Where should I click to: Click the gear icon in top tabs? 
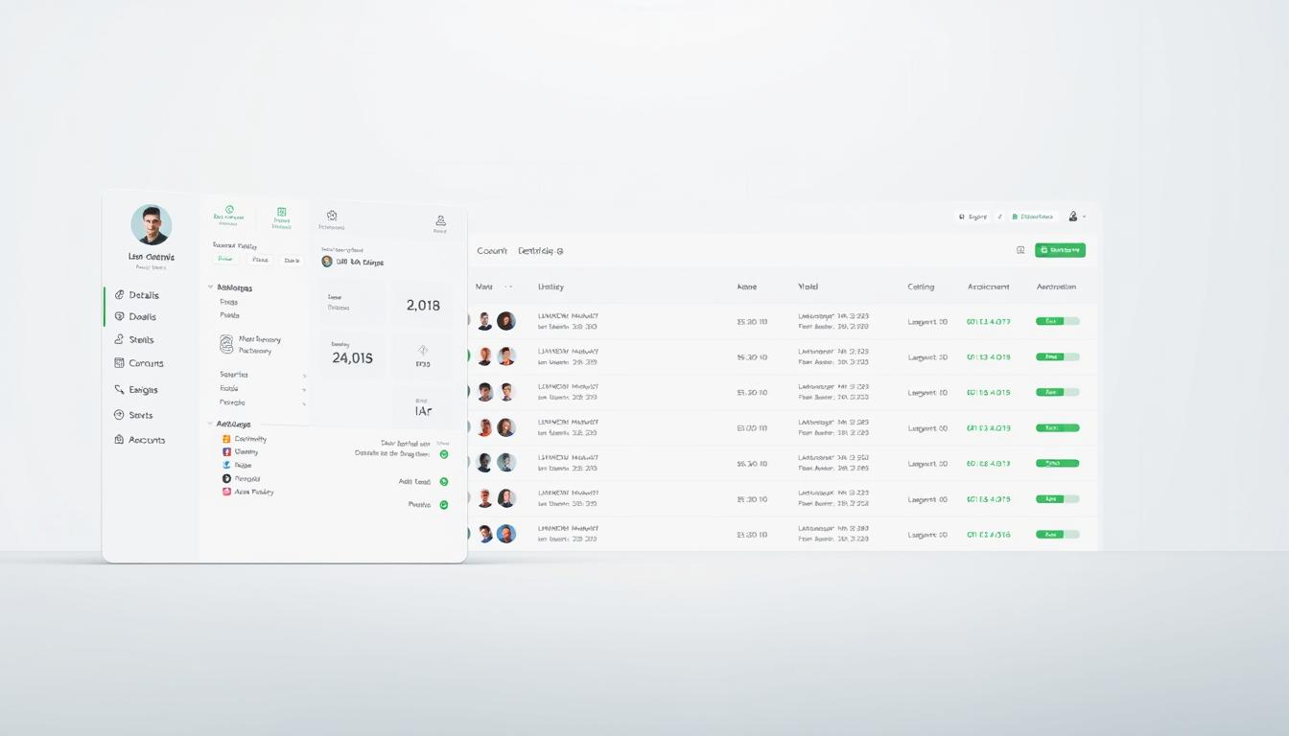point(331,217)
